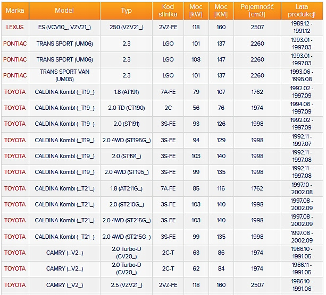
Task: Click the 2.0 TD (CT190) type cell
Action: tap(127, 108)
